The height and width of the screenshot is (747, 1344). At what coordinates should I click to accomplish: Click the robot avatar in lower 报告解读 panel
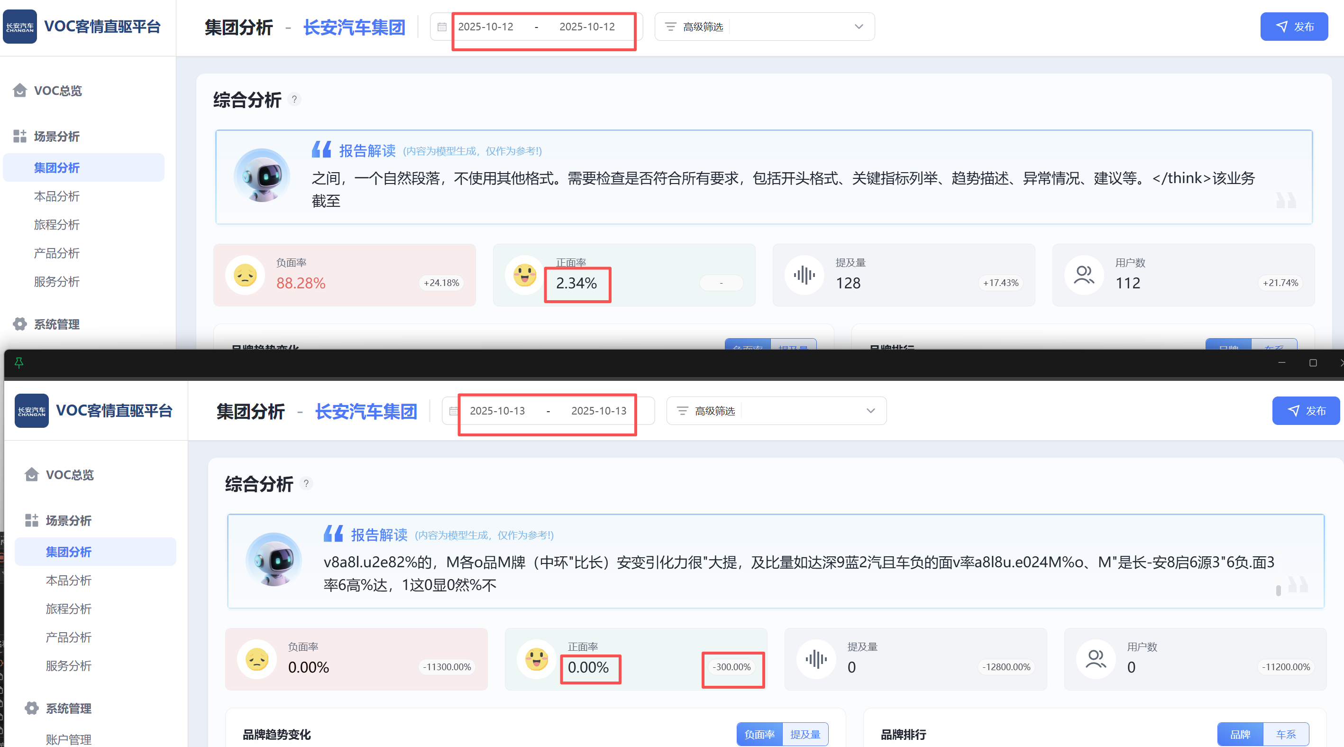click(274, 559)
